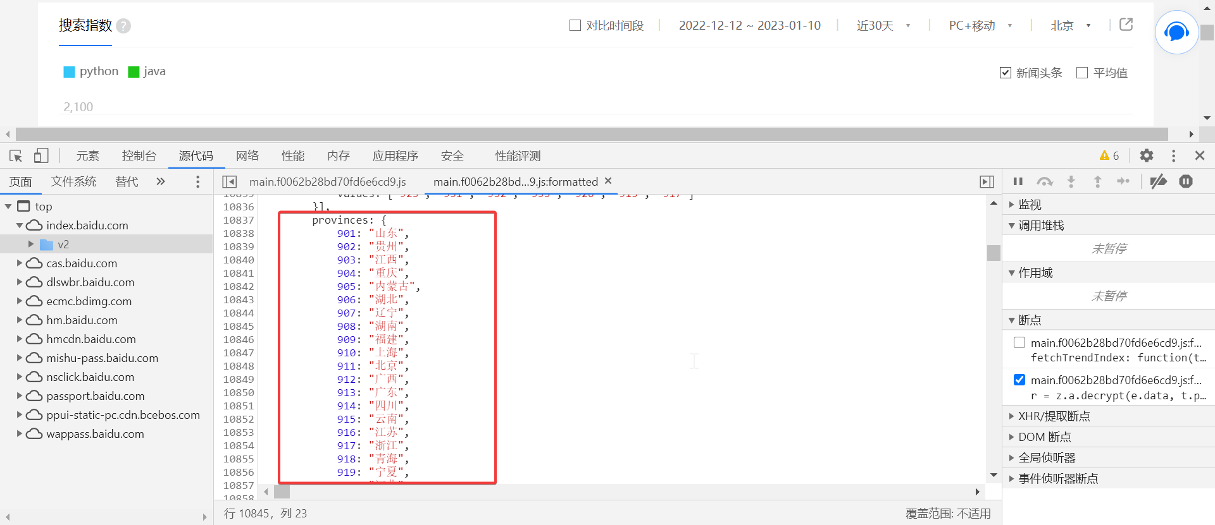This screenshot has height=525, width=1215.
Task: Expand the XHR/提取断点 section
Action: pos(1011,416)
